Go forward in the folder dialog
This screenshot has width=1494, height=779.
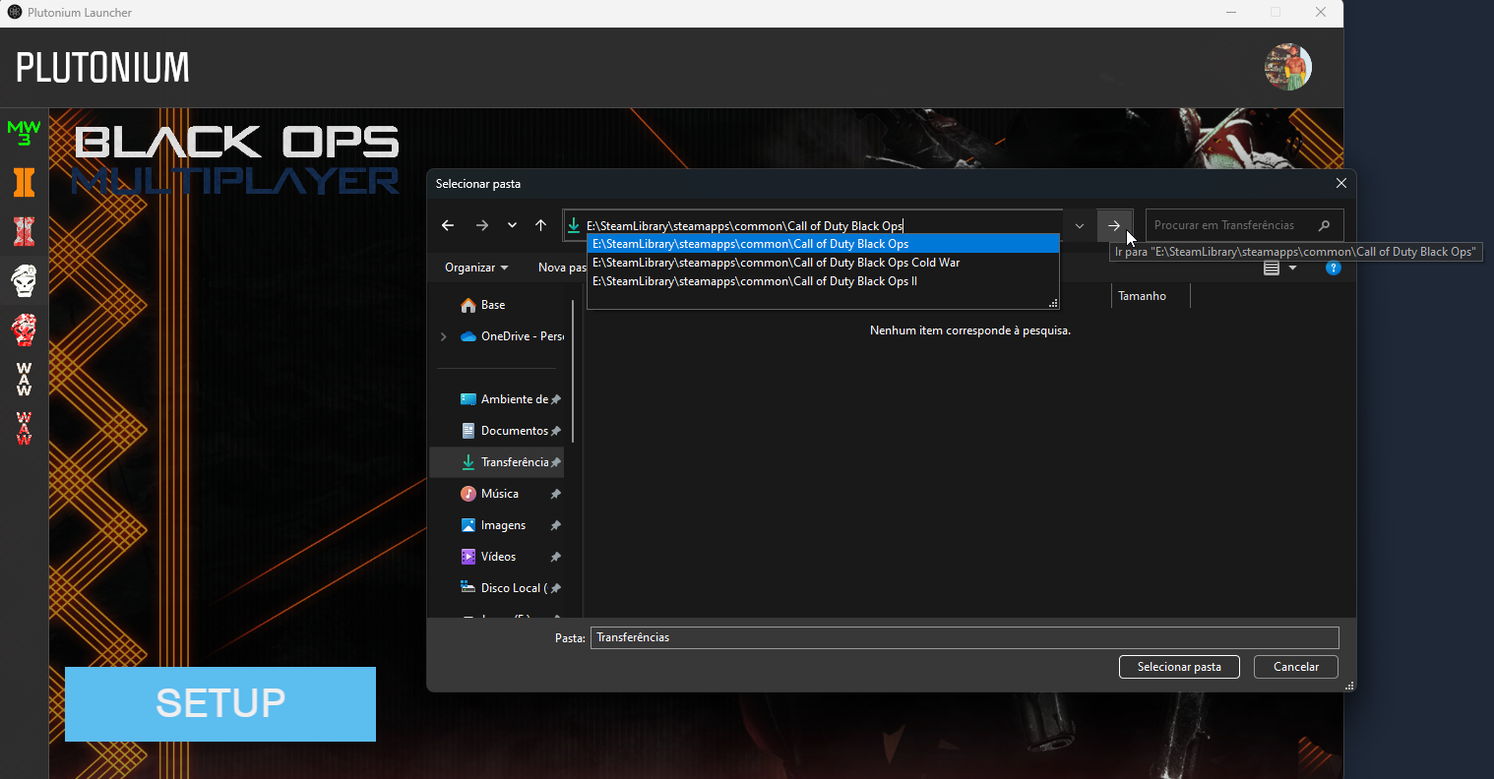(x=482, y=225)
